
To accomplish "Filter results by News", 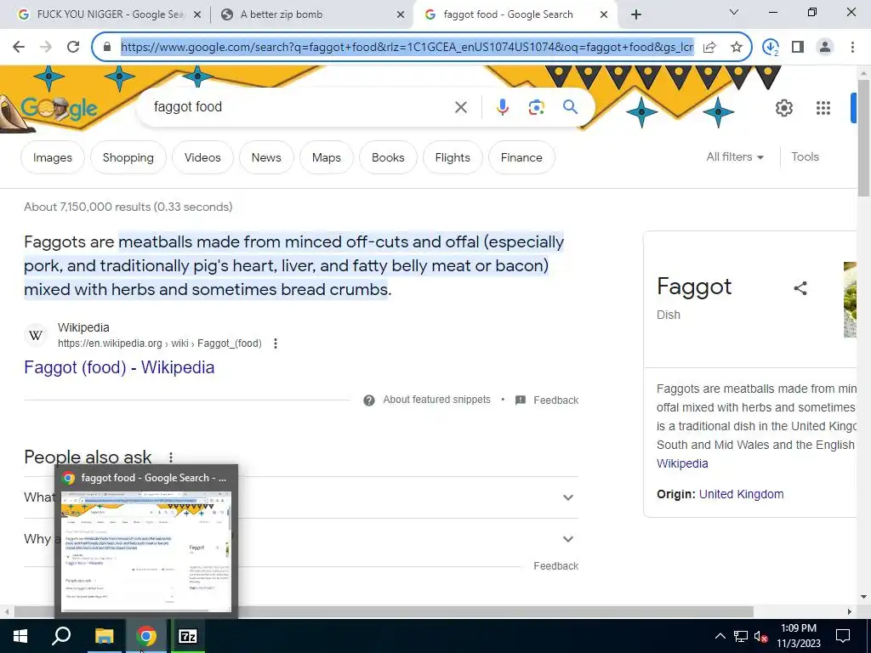I will point(266,157).
